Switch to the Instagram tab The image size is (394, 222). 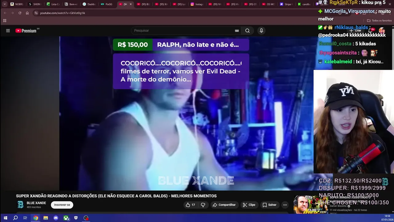(197, 4)
